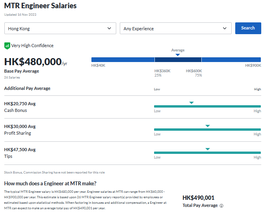Open the Any Experience dropdown
Viewport: 264px width, 212px height.
coord(176,28)
